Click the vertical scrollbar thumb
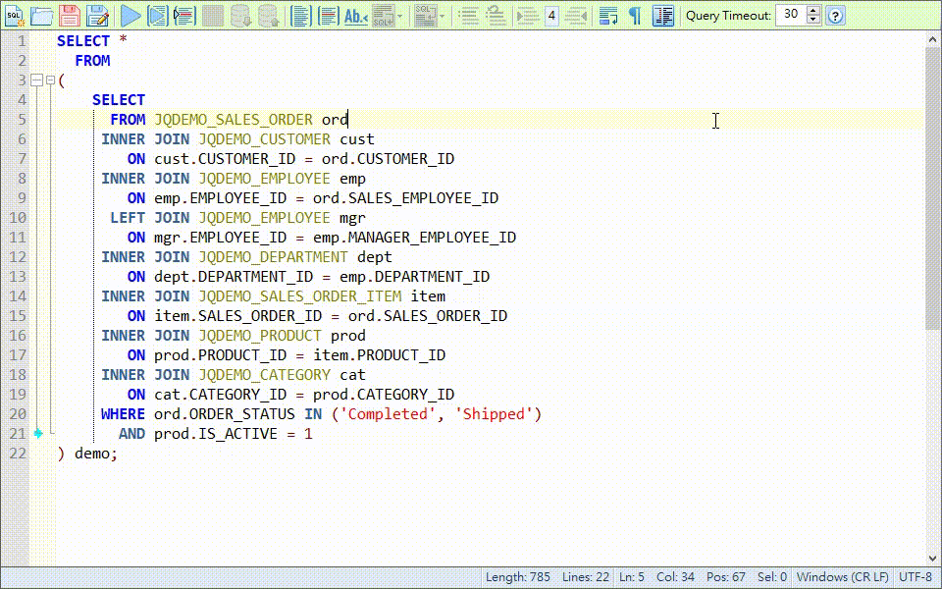Viewport: 942px width, 589px height. (x=932, y=187)
